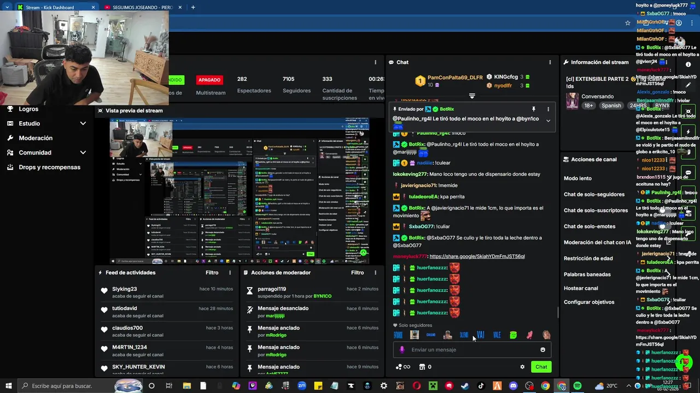Open Moderación in the sidebar
700x393 pixels.
36,138
